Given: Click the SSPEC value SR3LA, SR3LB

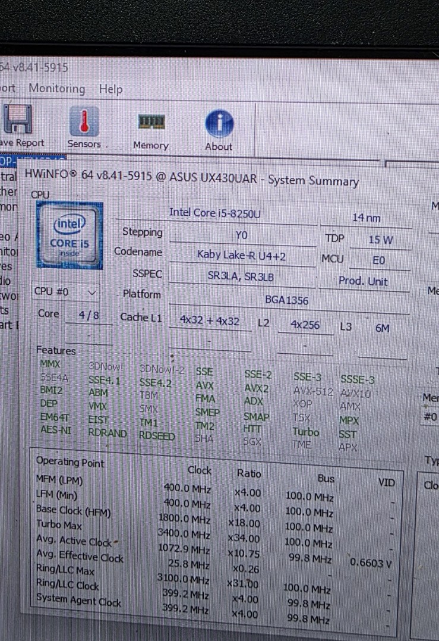Looking at the screenshot, I should point(241,276).
